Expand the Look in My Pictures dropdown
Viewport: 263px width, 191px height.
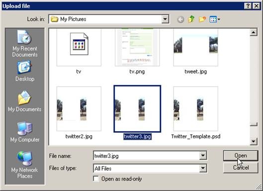(165, 19)
